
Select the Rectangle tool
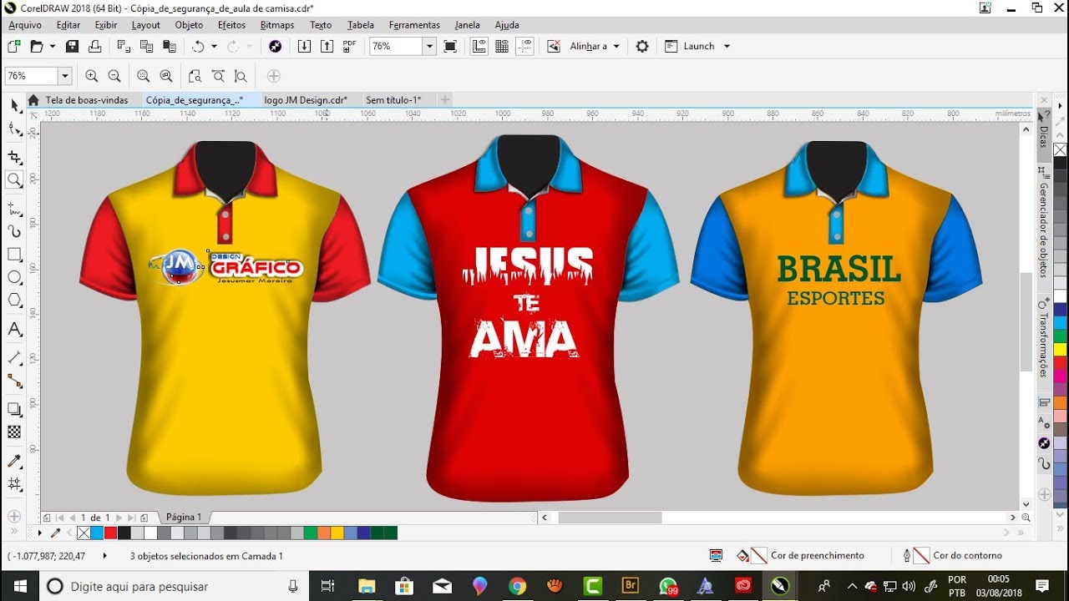[x=14, y=254]
